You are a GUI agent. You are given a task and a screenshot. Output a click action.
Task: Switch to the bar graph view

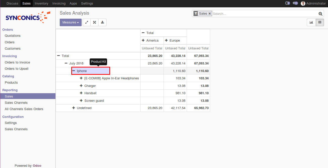click(311, 22)
